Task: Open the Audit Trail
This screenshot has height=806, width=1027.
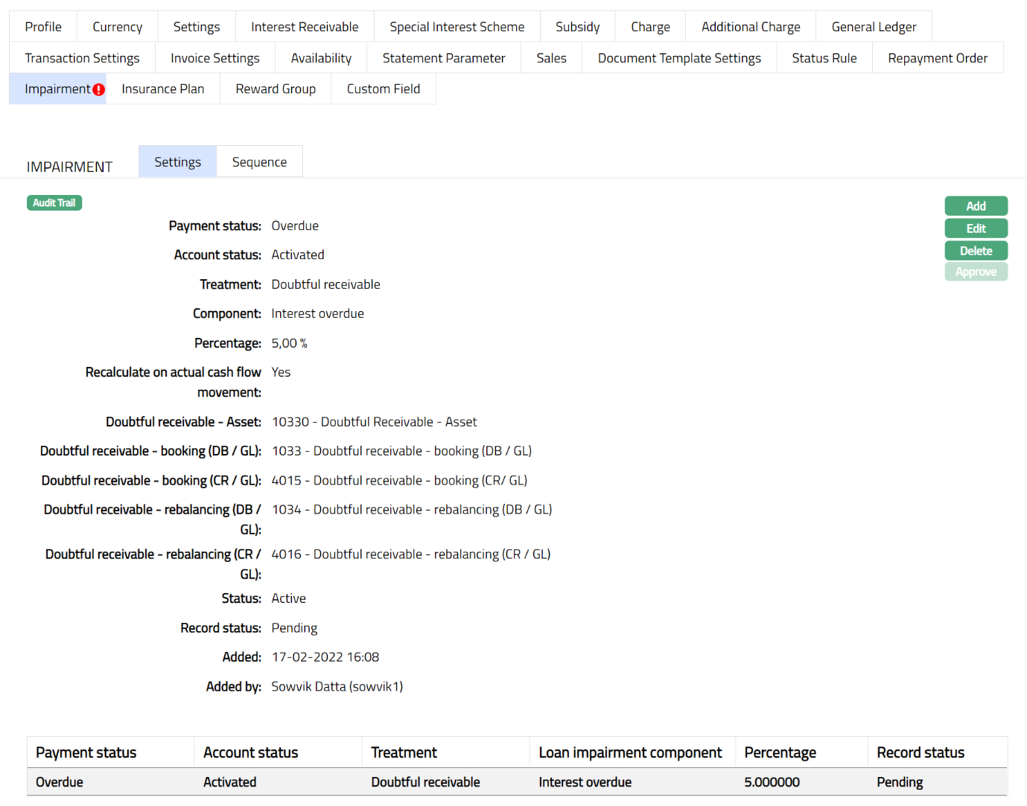Action: point(54,203)
